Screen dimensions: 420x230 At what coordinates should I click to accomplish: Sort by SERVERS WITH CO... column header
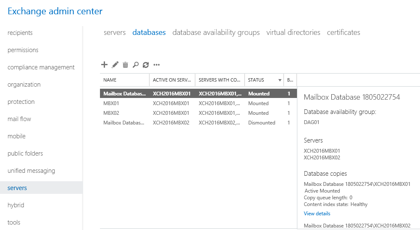220,80
